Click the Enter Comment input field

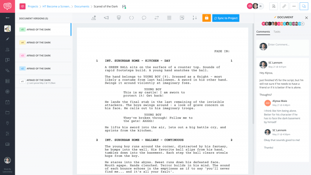click(287, 45)
